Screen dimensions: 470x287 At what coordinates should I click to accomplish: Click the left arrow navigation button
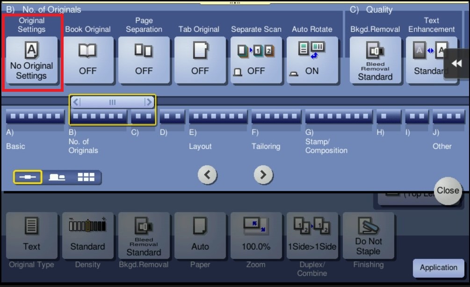click(x=207, y=175)
